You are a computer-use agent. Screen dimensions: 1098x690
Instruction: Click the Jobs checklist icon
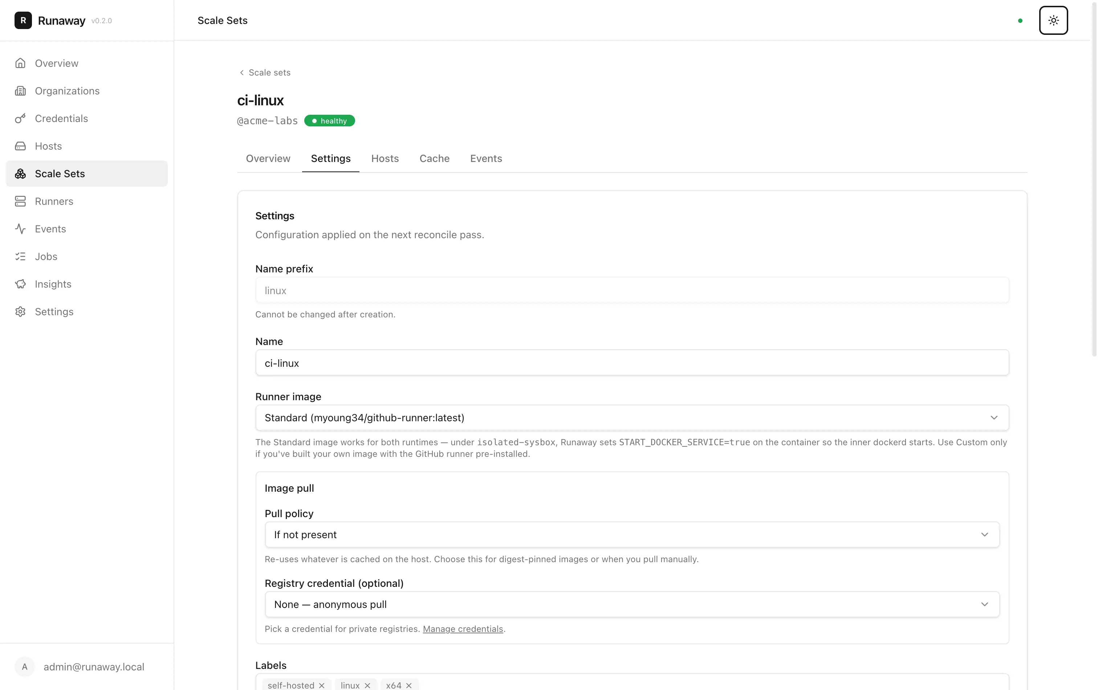20,256
